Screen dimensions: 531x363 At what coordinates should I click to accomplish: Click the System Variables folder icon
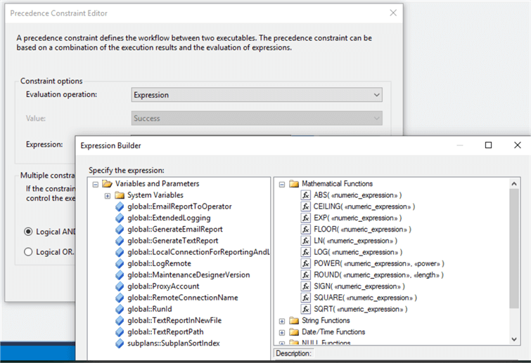click(120, 195)
